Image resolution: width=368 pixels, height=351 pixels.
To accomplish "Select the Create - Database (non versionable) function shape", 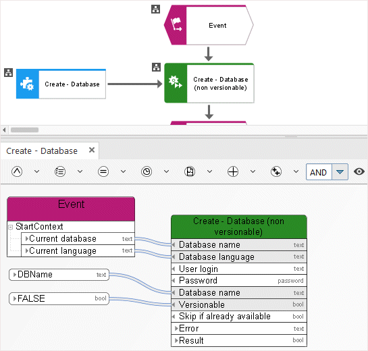I will click(209, 83).
